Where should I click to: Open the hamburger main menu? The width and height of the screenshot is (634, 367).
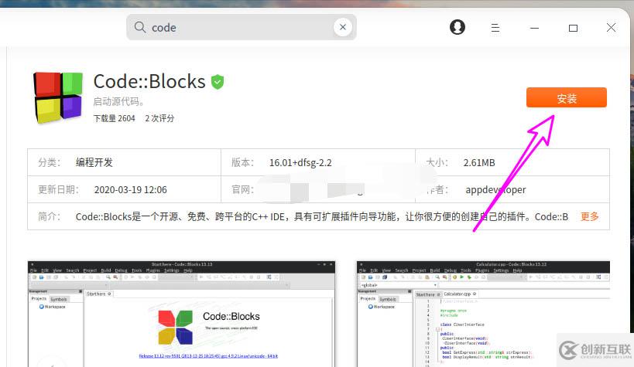pyautogui.click(x=495, y=28)
